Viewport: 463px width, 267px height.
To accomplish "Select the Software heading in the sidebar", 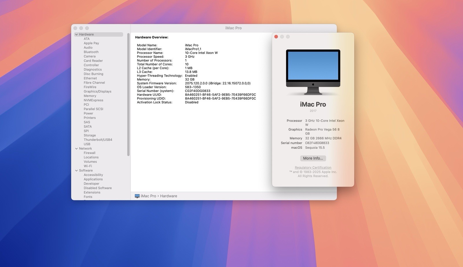I will pyautogui.click(x=86, y=170).
